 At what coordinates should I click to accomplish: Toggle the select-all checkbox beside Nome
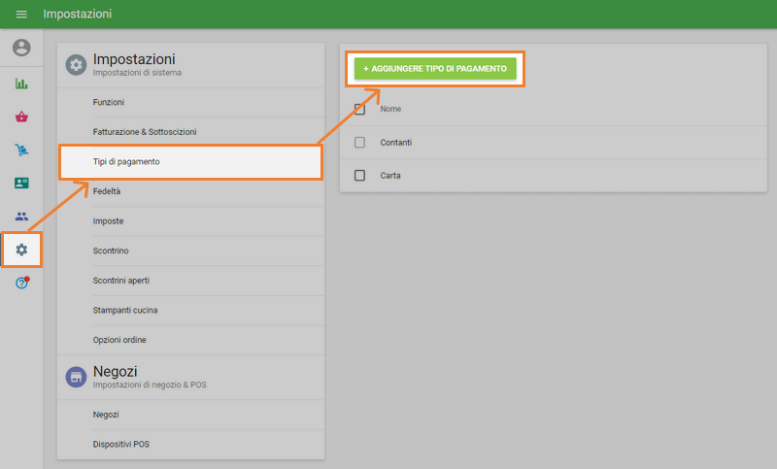tap(359, 109)
